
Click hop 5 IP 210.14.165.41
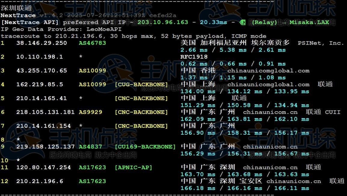41,98
